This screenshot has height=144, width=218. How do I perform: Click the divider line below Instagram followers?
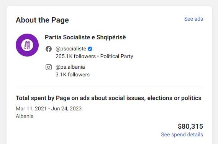(110, 88)
